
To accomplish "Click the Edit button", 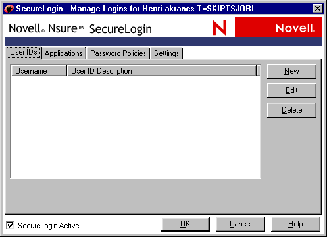I will click(291, 90).
